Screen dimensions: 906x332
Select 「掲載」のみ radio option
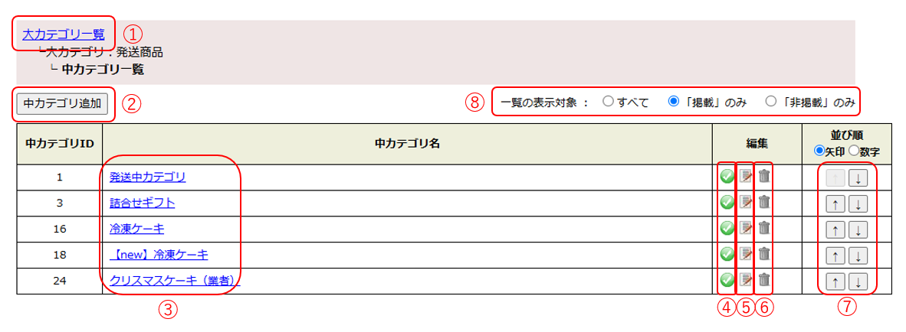click(x=675, y=102)
